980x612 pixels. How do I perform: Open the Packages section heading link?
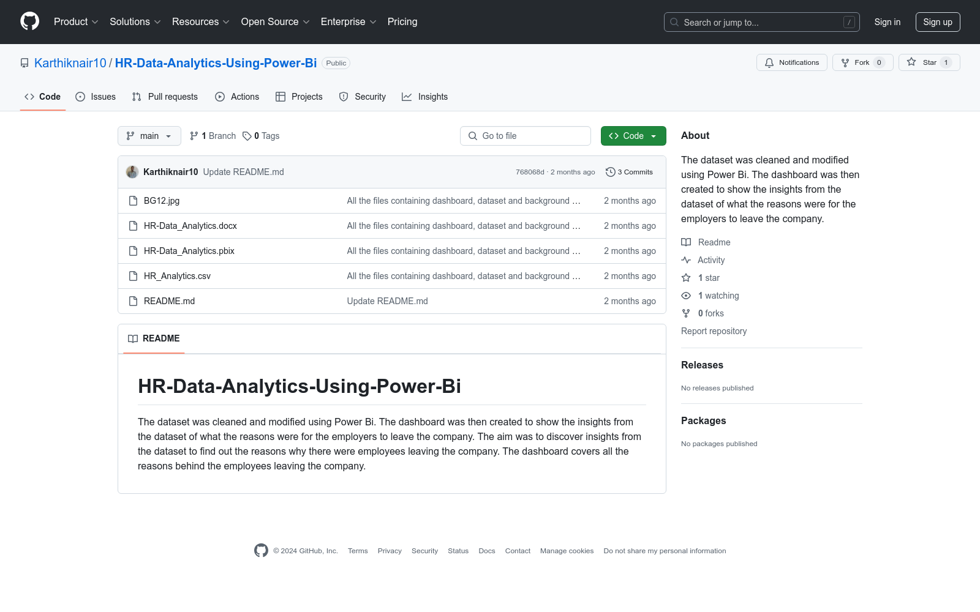click(x=704, y=421)
